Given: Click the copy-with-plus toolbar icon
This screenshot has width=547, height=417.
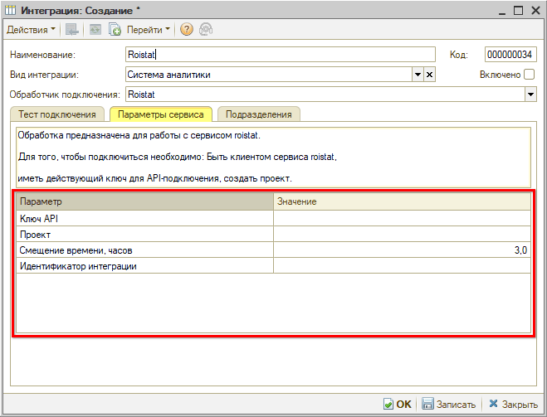Looking at the screenshot, I should [115, 30].
